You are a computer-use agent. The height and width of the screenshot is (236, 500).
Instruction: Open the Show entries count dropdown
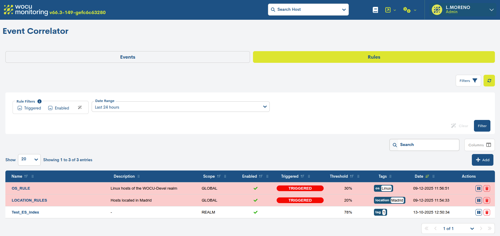pos(29,159)
